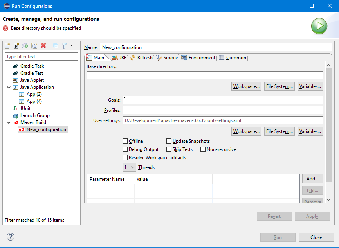Click the Base directory error icon
Viewport: 339px width, 248px height.
coord(5,28)
